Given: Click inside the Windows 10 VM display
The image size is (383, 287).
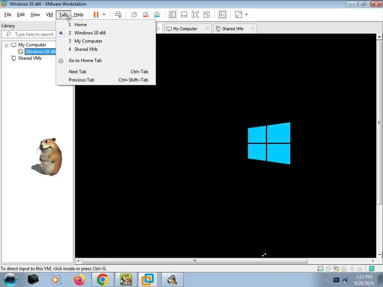Looking at the screenshot, I should [x=226, y=146].
